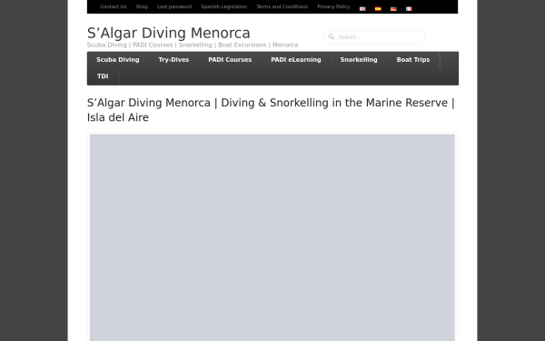Open the Snorkelling menu item
The height and width of the screenshot is (341, 545).
tap(359, 60)
